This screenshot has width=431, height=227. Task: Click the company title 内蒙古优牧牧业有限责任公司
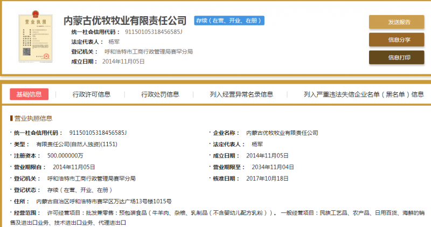(x=125, y=20)
